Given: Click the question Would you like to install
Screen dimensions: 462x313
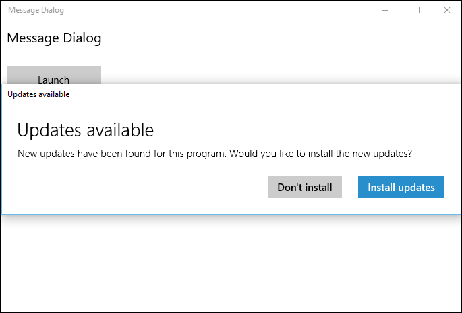Looking at the screenshot, I should pos(320,154).
